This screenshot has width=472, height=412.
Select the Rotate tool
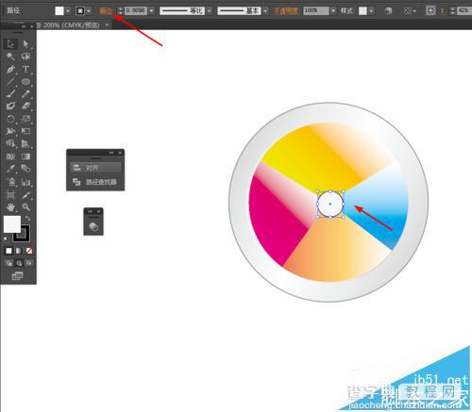pyautogui.click(x=10, y=119)
